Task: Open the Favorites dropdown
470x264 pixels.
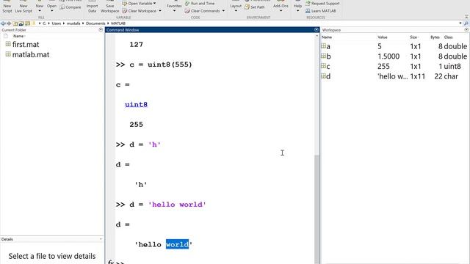Action: pyautogui.click(x=174, y=7)
